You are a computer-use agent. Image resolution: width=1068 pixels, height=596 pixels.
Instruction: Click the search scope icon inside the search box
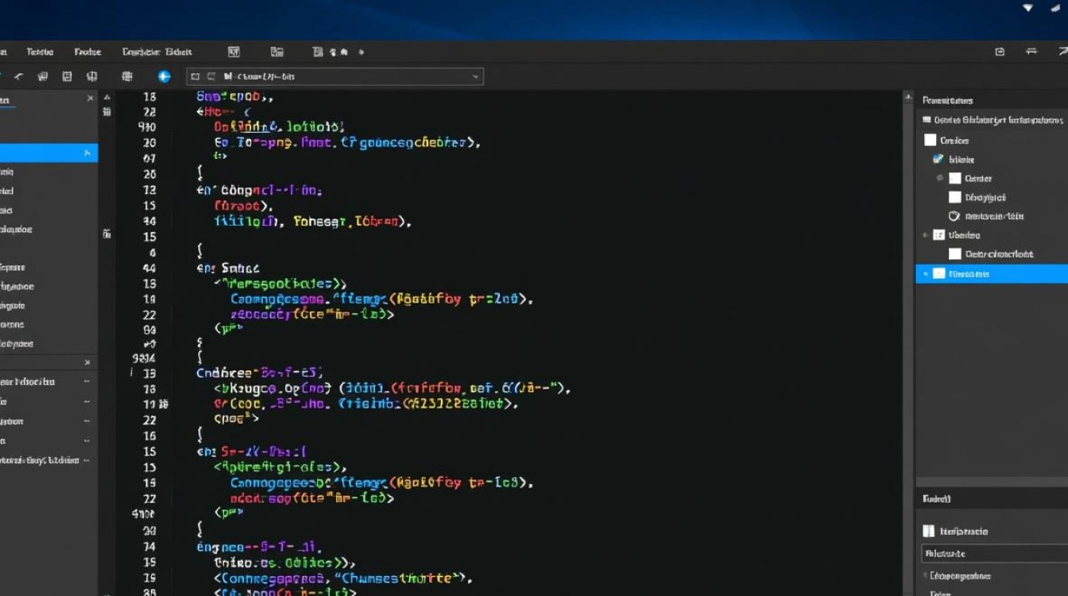coord(195,76)
